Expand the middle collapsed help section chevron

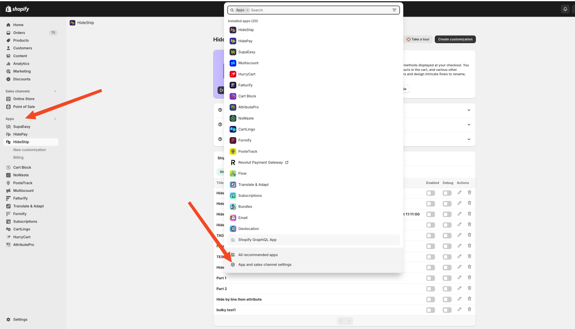click(x=469, y=125)
